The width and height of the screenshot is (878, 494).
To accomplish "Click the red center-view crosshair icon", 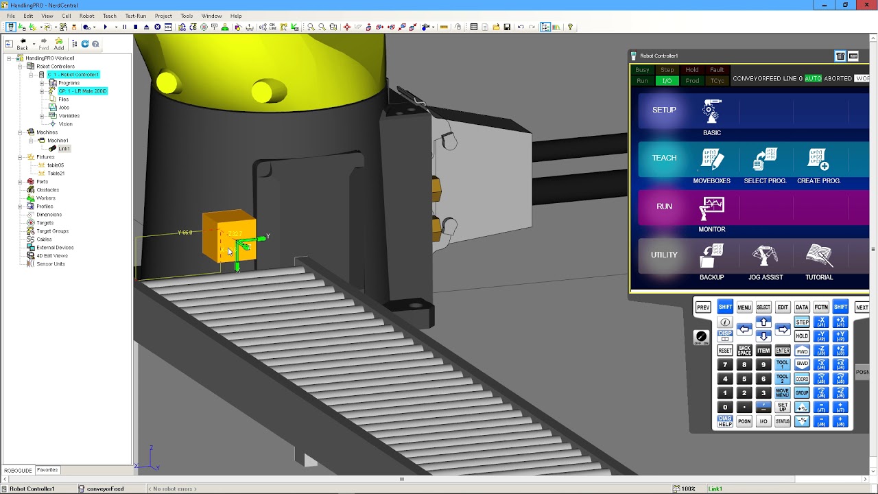I will [347, 27].
